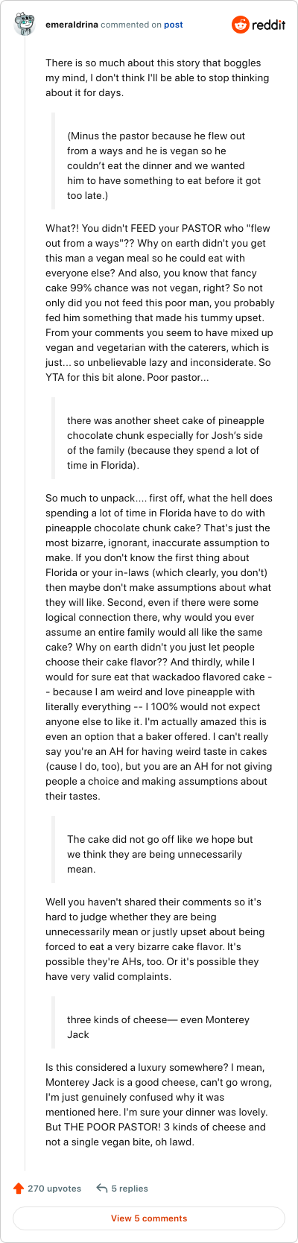Viewport: 298px width, 1243px height.
Task: Click the "270 upvotes" count
Action: click(54, 1189)
